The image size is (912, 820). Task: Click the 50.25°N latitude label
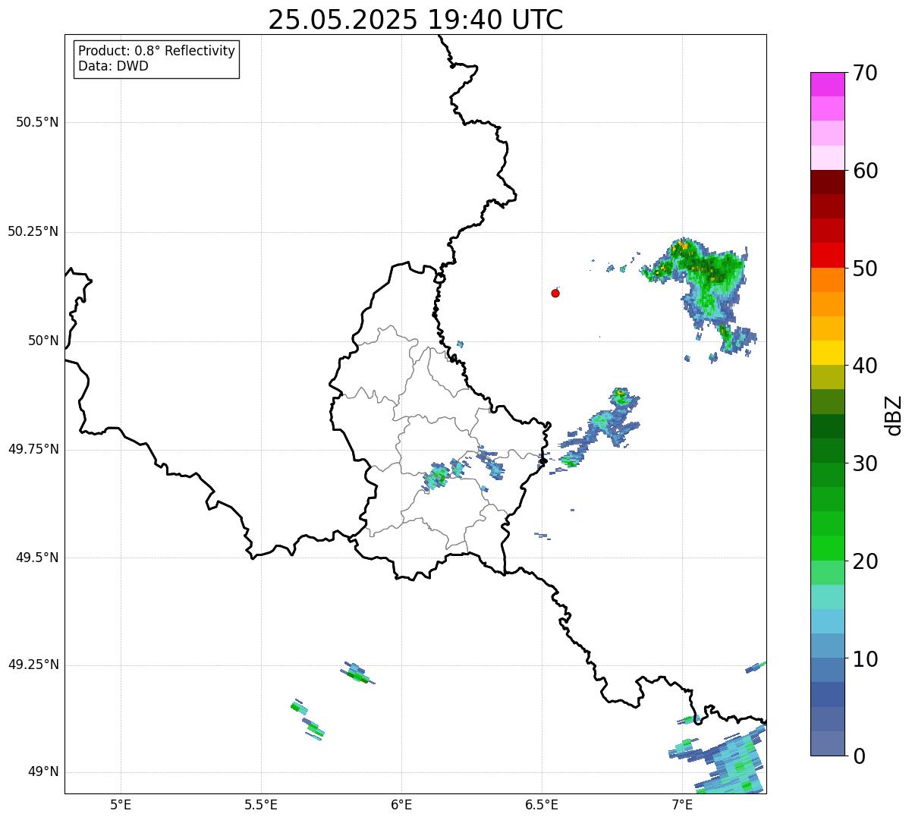click(33, 231)
